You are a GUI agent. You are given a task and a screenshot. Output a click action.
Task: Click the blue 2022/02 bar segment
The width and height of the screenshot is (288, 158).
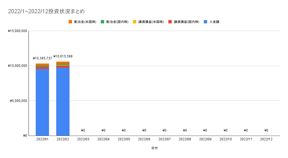(63, 102)
